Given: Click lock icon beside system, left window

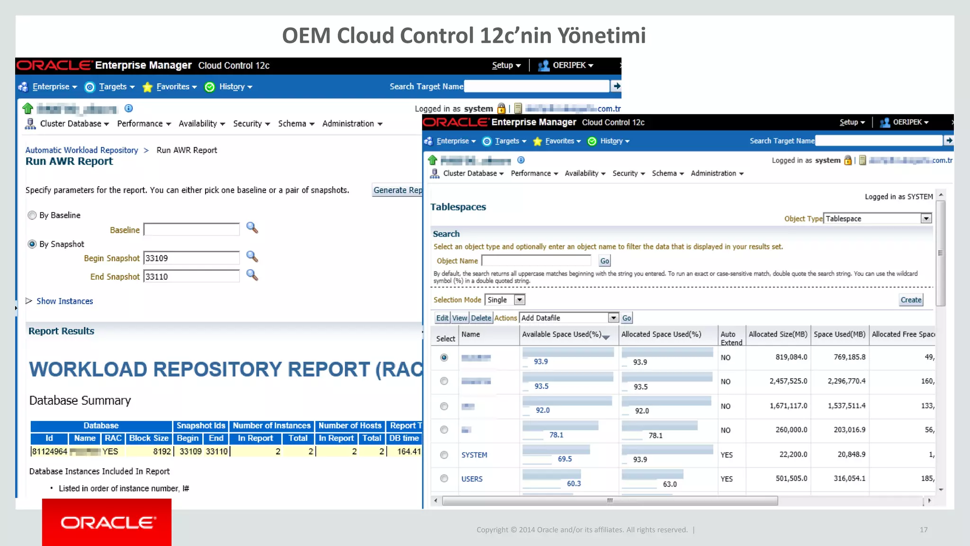Looking at the screenshot, I should click(501, 109).
